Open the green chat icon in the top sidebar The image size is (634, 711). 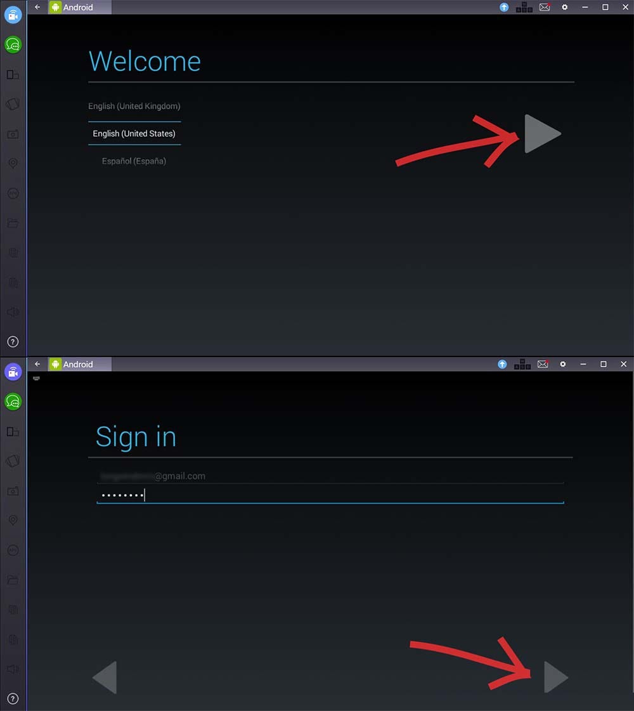(13, 44)
